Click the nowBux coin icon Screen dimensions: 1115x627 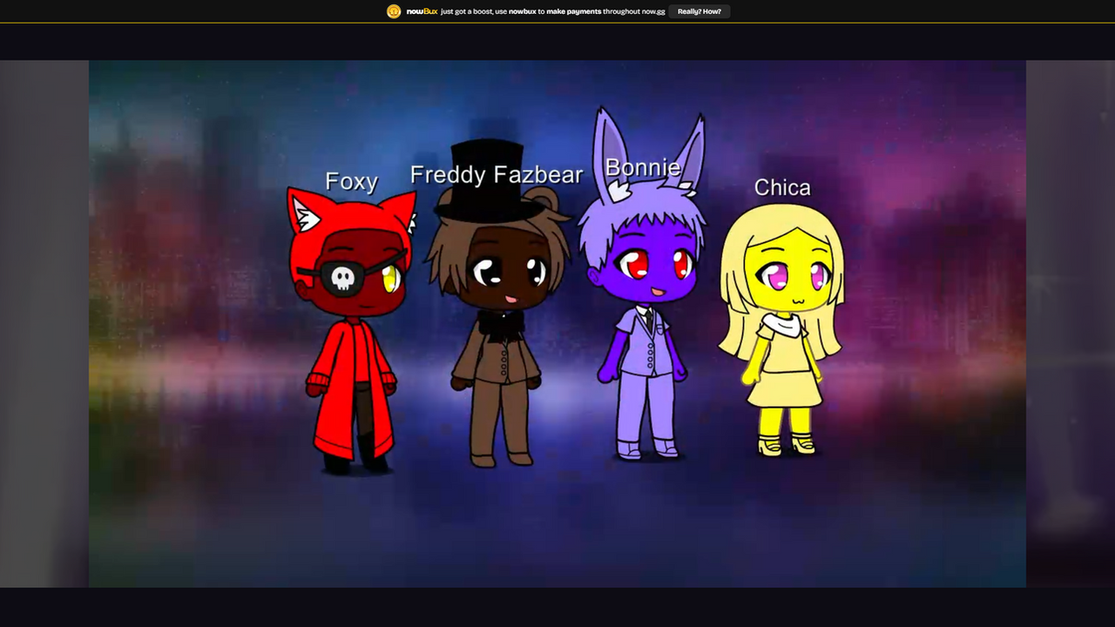(x=394, y=11)
